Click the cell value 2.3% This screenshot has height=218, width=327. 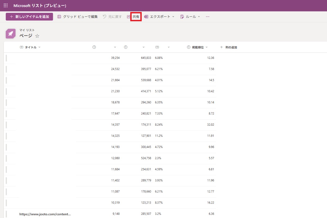[x=158, y=158]
